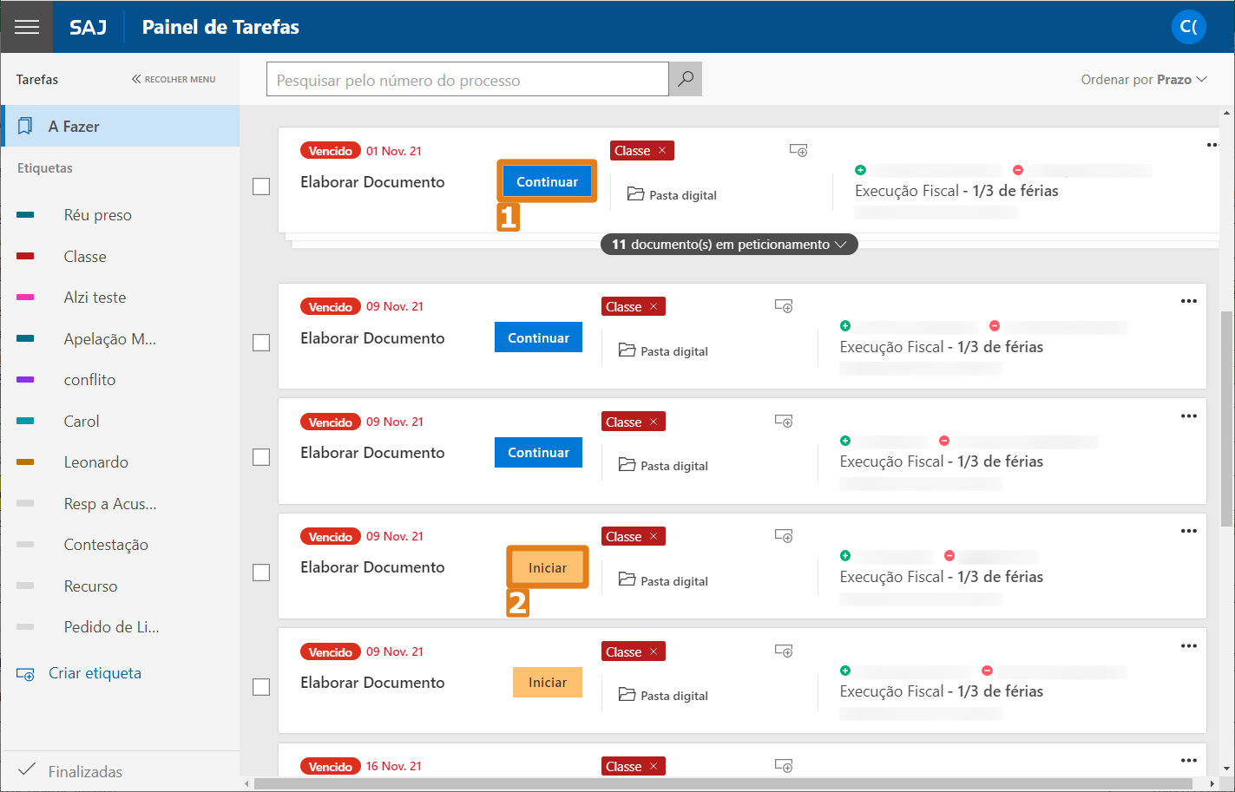Open Pasta digital folder icon on 01 Nov. 21 task
This screenshot has width=1235, height=792.
[x=635, y=194]
